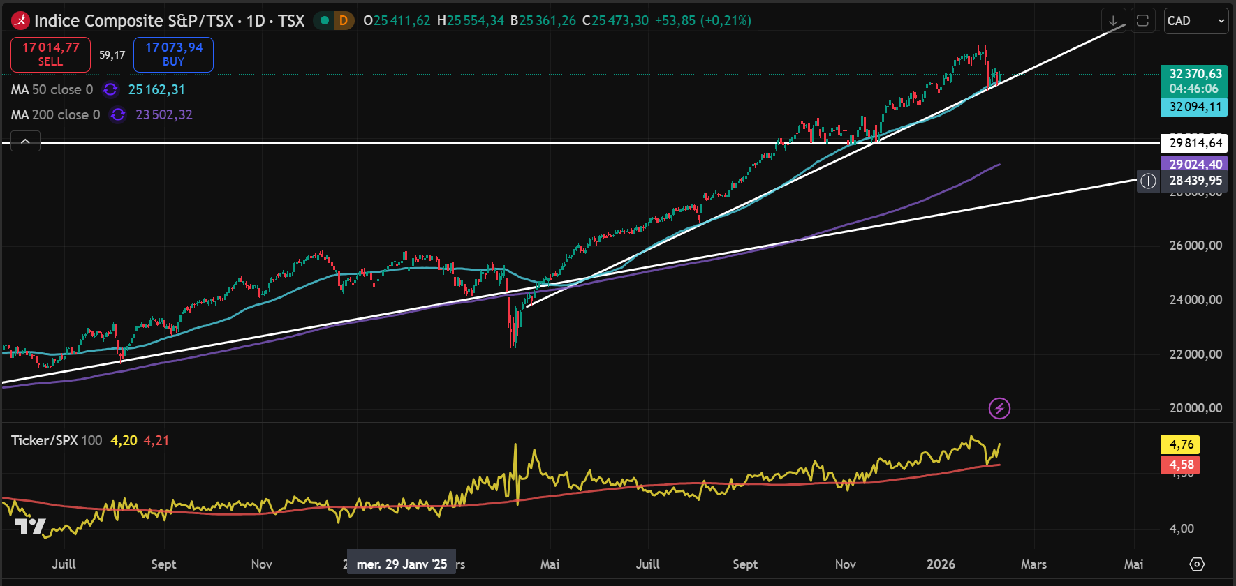Click the 26 000,00 price axis label
Image resolution: width=1236 pixels, height=586 pixels.
tap(1195, 246)
